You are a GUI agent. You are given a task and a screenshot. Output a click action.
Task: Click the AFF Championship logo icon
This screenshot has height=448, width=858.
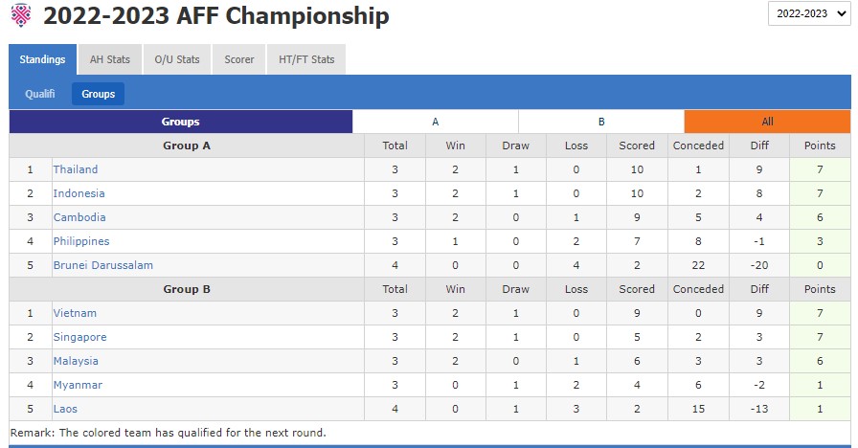click(20, 15)
